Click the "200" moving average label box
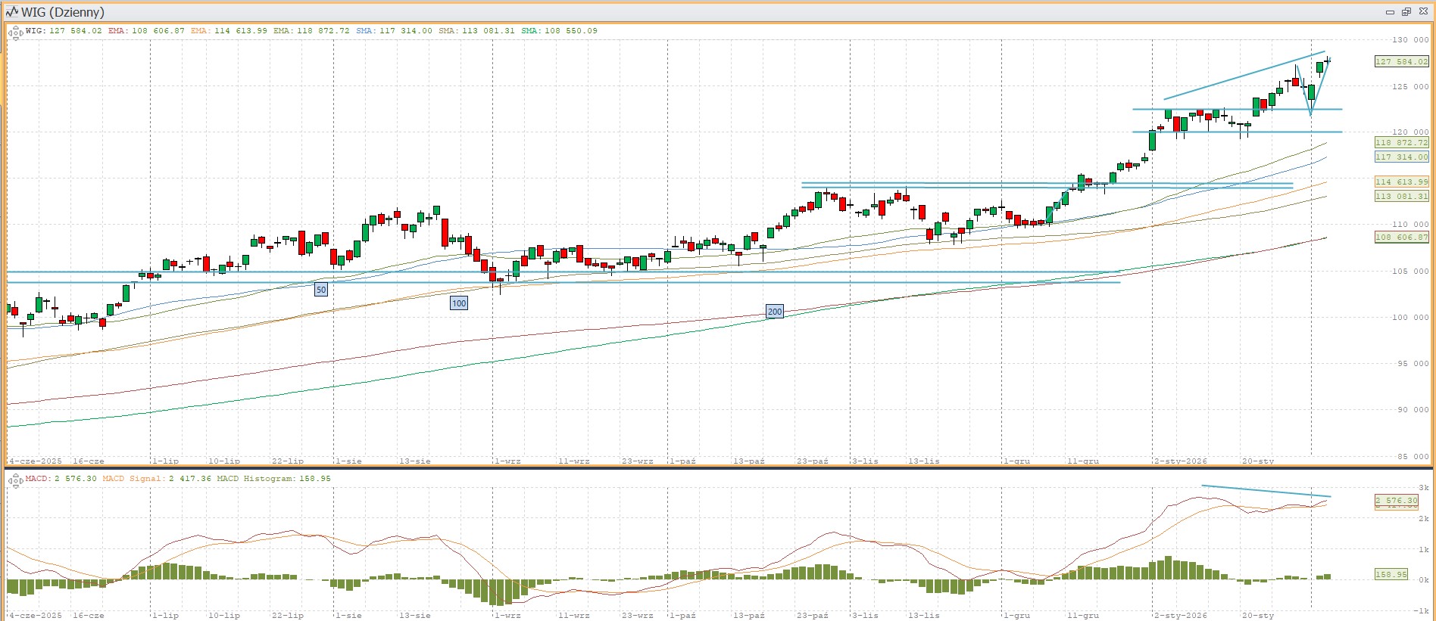Image resolution: width=1436 pixels, height=621 pixels. pos(774,312)
